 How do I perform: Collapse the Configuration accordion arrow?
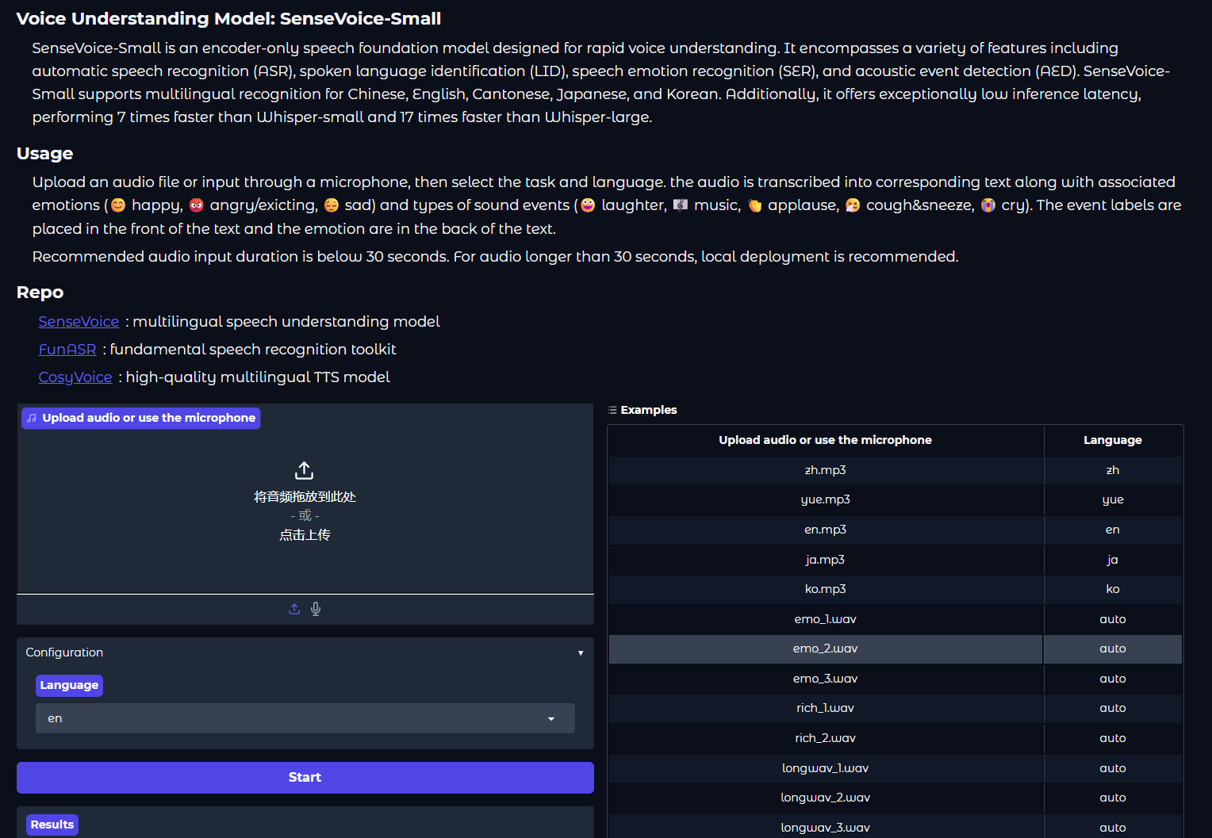coord(581,653)
